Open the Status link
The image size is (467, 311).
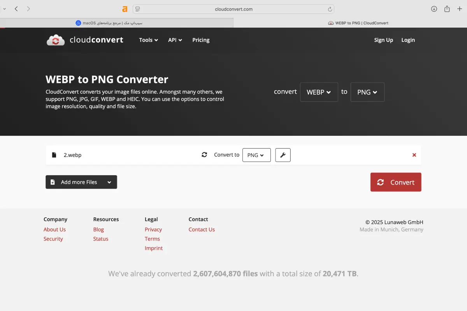101,239
